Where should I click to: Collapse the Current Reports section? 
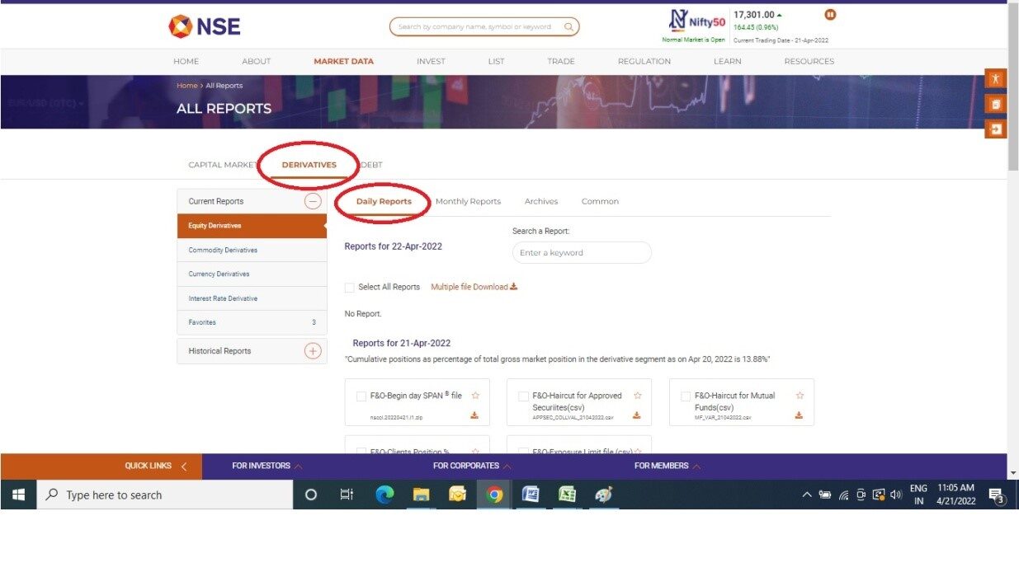click(313, 201)
